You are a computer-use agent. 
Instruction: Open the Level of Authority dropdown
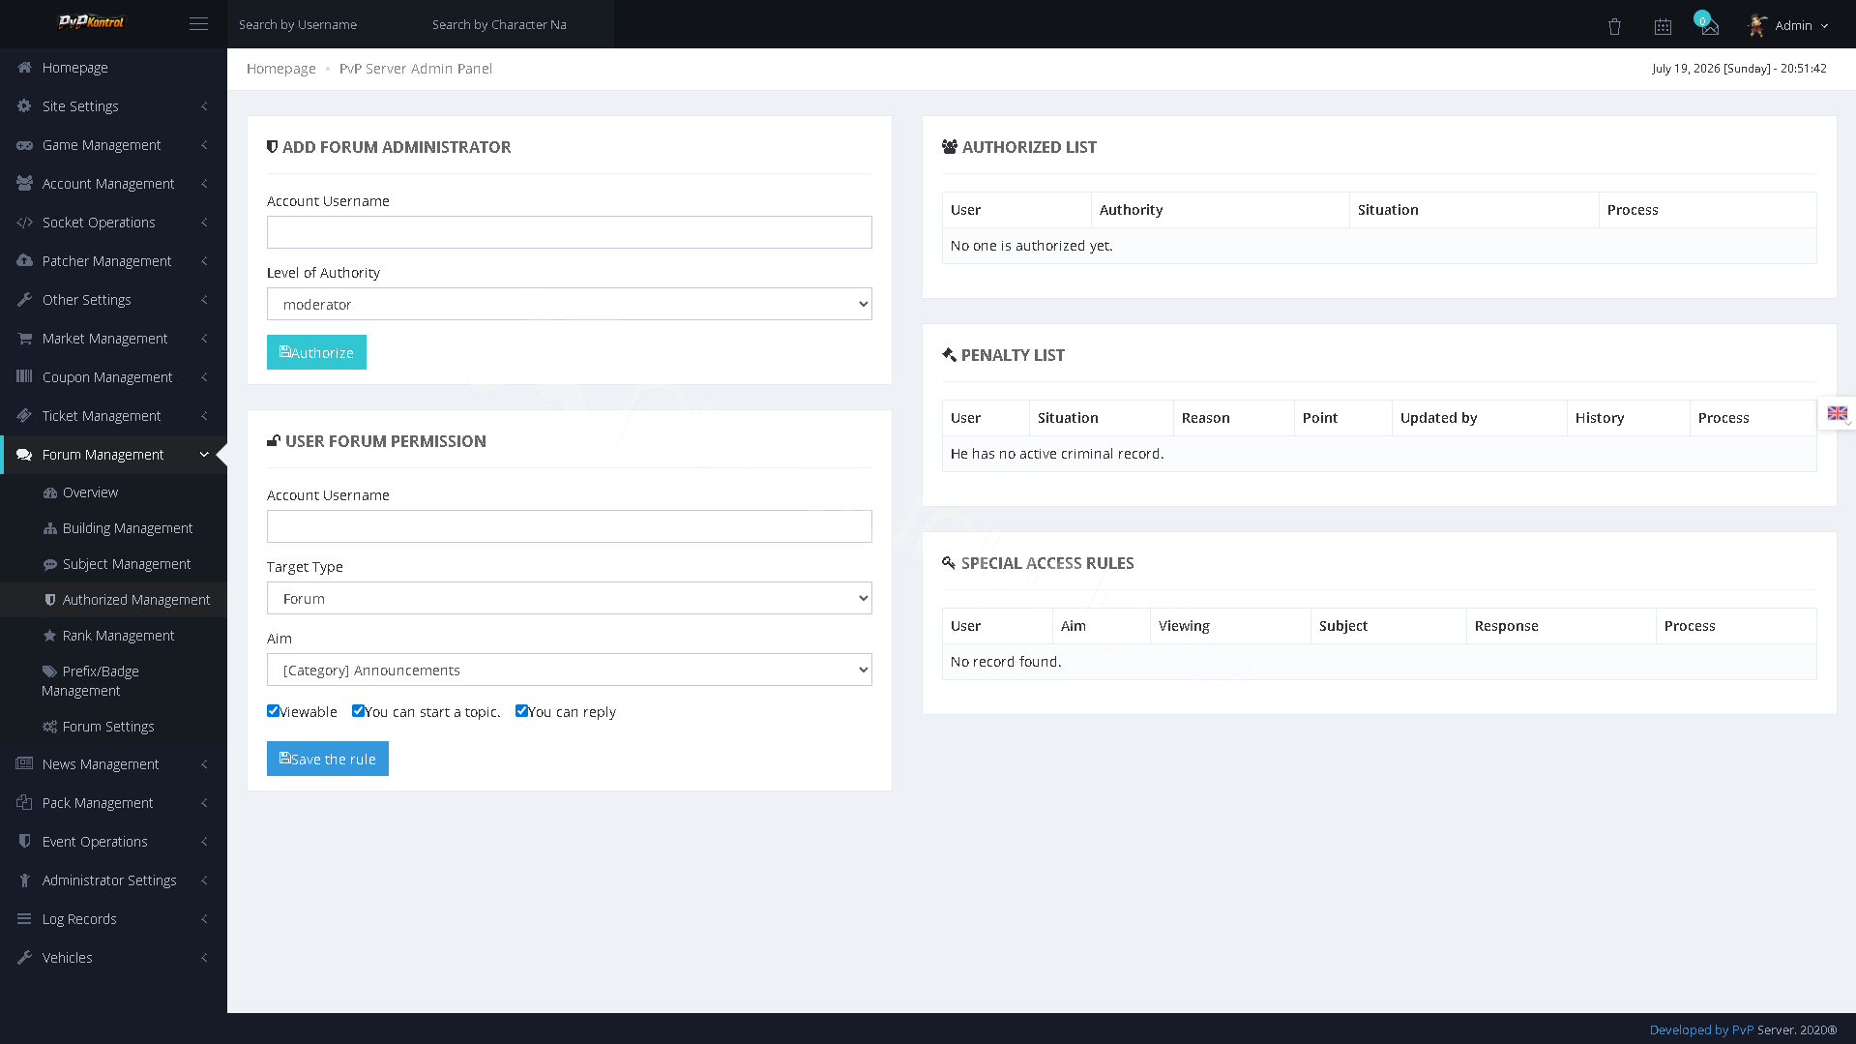tap(569, 304)
